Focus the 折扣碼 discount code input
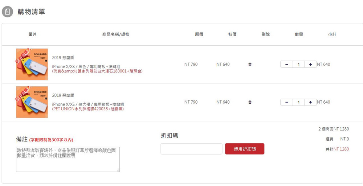Viewport: 363px width, 186px height. pyautogui.click(x=191, y=149)
